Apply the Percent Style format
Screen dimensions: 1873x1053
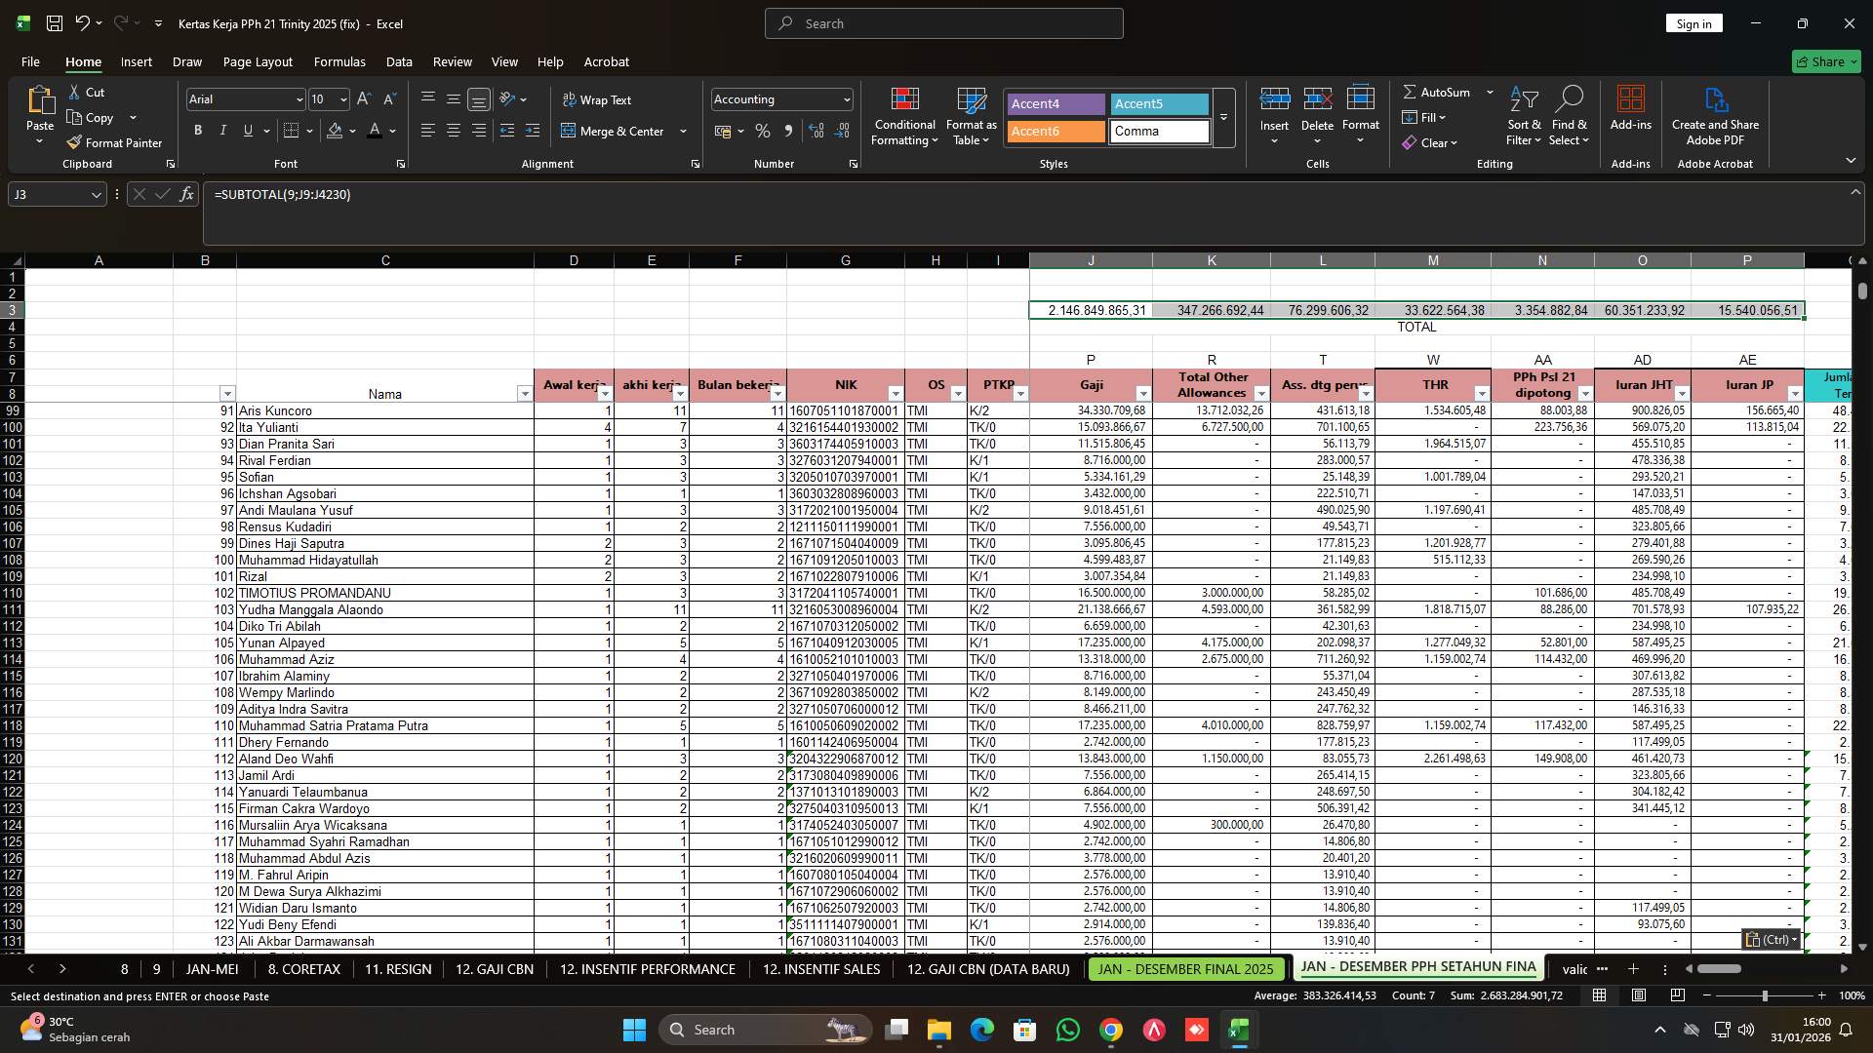763,131
